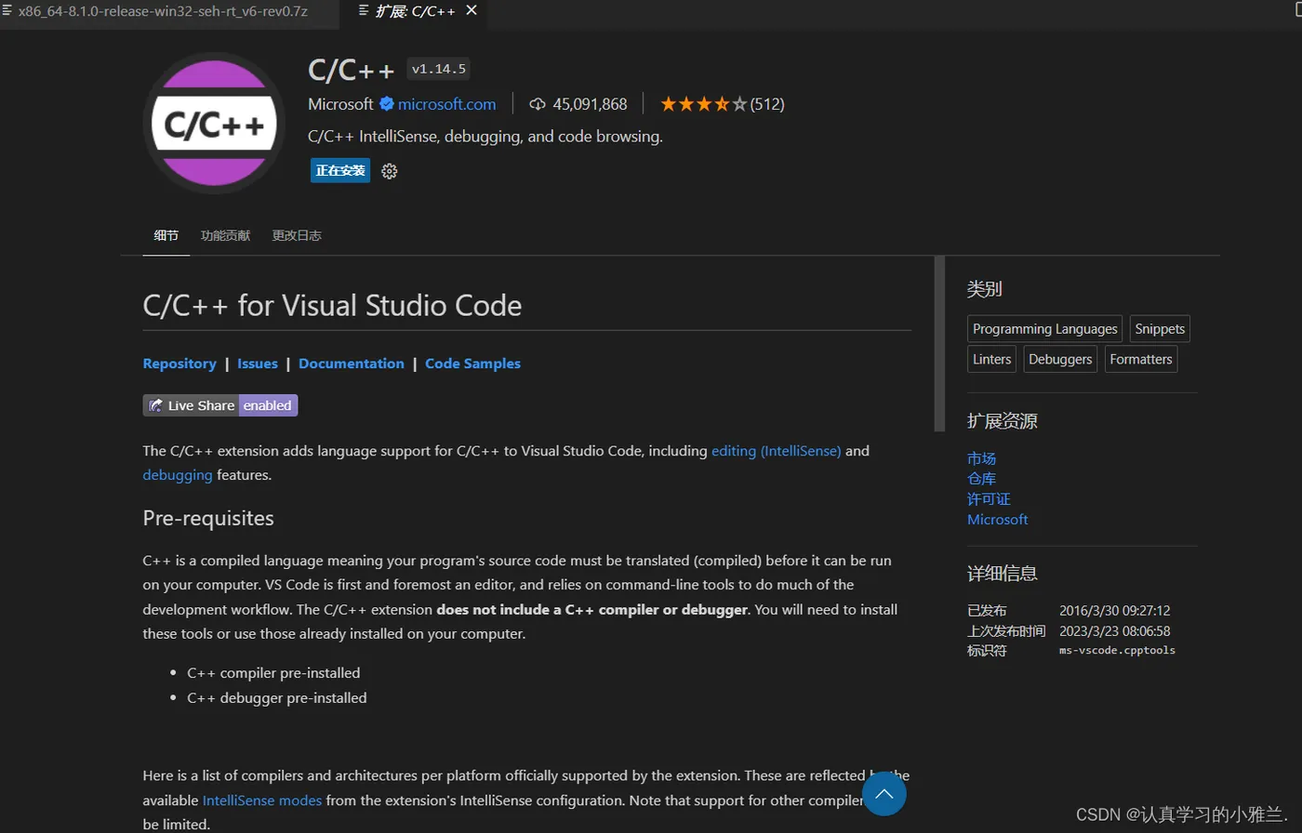Viewport: 1302px width, 833px height.
Task: Open the Microsoft resource link in sidebar
Action: click(x=997, y=520)
